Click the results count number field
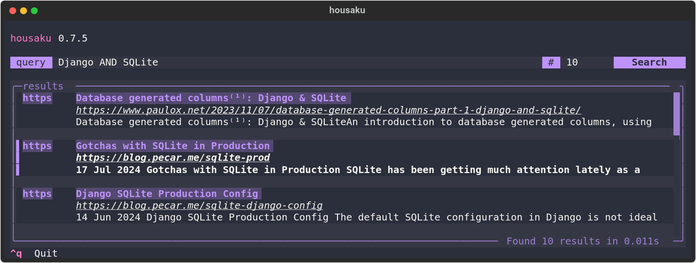Viewport: 696px width, 263px height. (x=585, y=63)
